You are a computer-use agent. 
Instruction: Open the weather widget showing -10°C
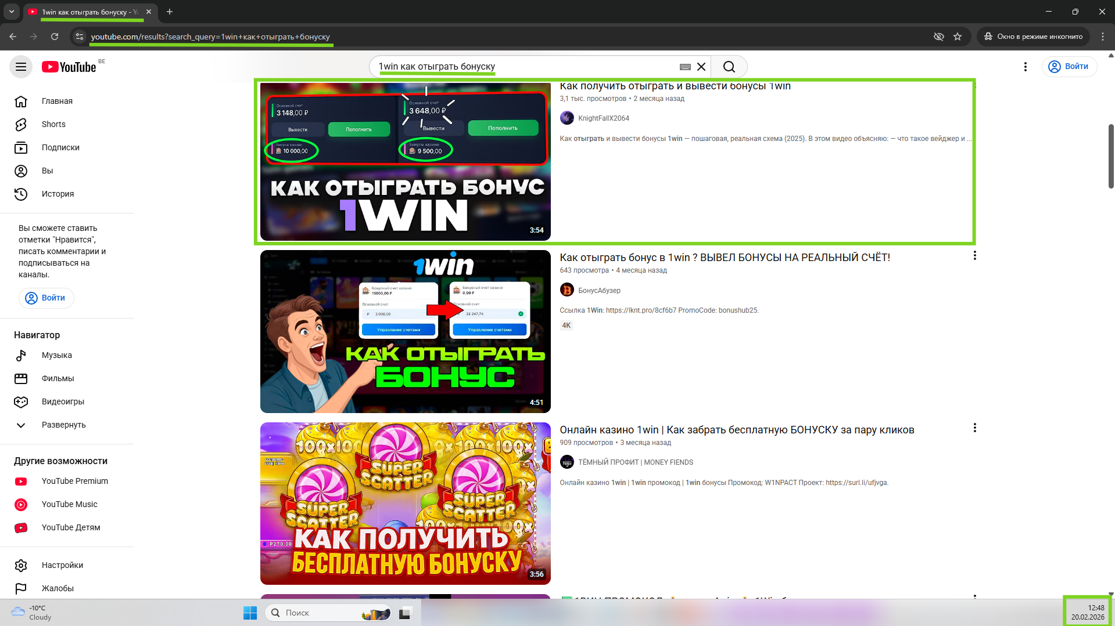tap(31, 613)
